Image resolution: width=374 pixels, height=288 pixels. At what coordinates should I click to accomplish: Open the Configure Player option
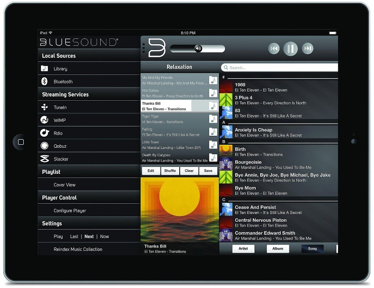click(70, 211)
